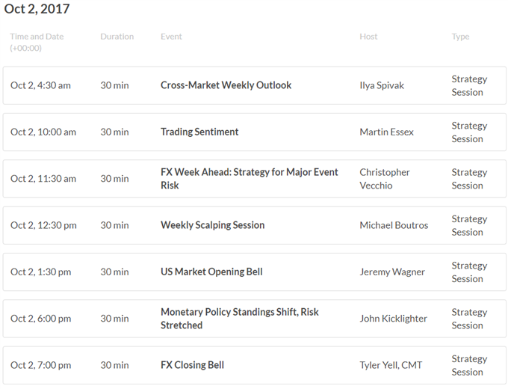This screenshot has height=389, width=508.
Task: Select host Tyler Yell, CMT
Action: (x=391, y=365)
